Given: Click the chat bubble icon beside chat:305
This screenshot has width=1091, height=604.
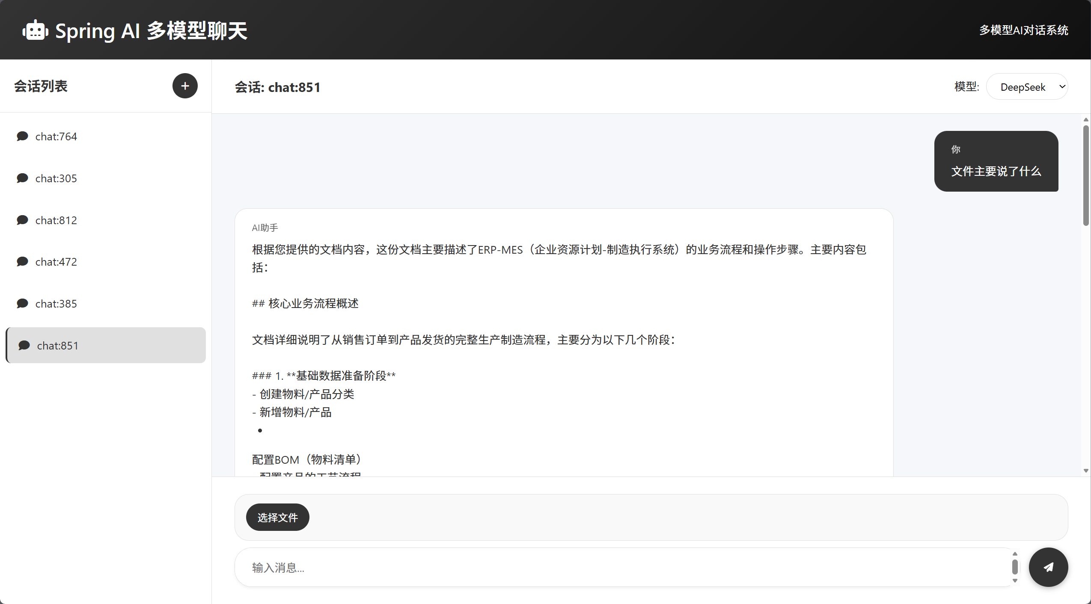Looking at the screenshot, I should pyautogui.click(x=23, y=178).
